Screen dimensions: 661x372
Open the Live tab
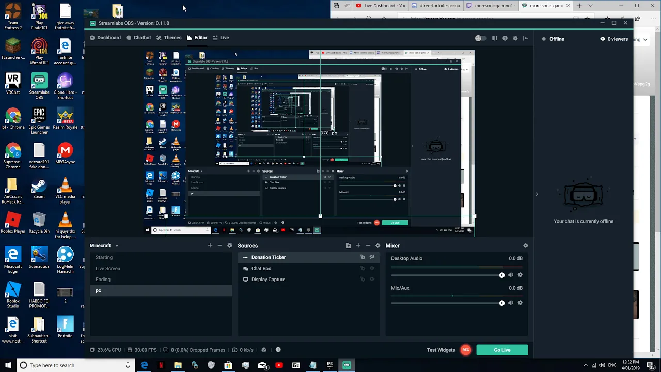(x=221, y=38)
